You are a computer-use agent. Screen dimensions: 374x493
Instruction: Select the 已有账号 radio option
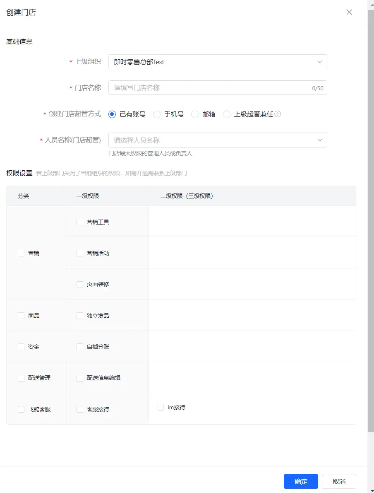point(112,114)
